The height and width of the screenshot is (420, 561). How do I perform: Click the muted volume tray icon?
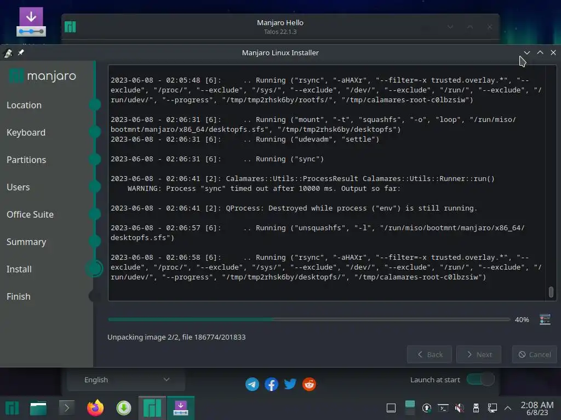click(460, 408)
